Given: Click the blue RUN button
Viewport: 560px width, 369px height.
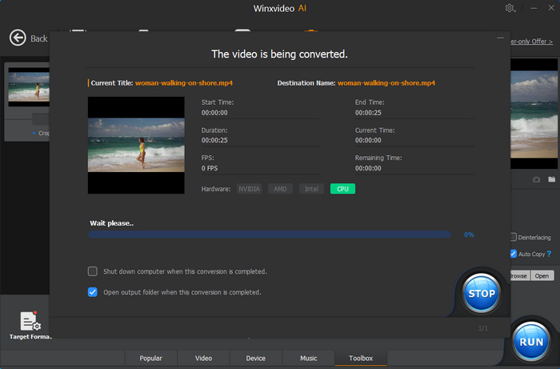Looking at the screenshot, I should [531, 342].
